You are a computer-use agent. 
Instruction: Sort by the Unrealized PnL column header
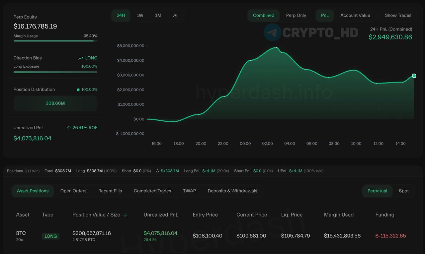161,215
